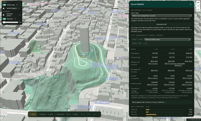The image size is (201, 121).
Task: Click Undo in the drawing toolbar
Action: click(x=89, y=114)
